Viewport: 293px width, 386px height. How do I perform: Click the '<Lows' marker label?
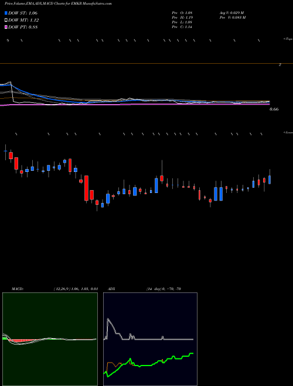coord(288,132)
